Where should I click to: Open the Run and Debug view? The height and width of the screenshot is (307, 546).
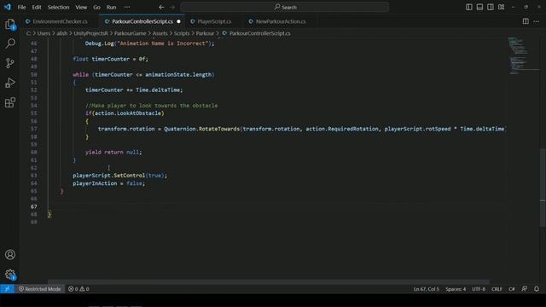coord(10,83)
